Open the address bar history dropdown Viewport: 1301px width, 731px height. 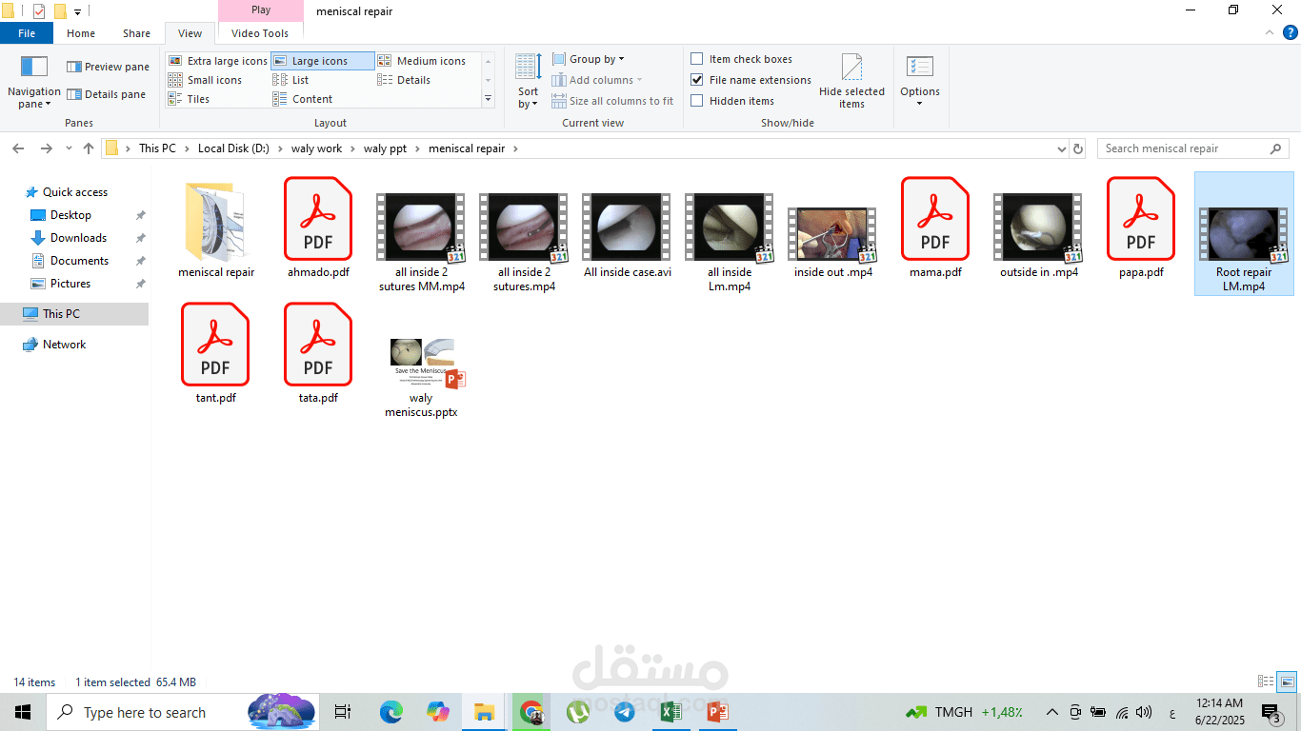pyautogui.click(x=1062, y=149)
